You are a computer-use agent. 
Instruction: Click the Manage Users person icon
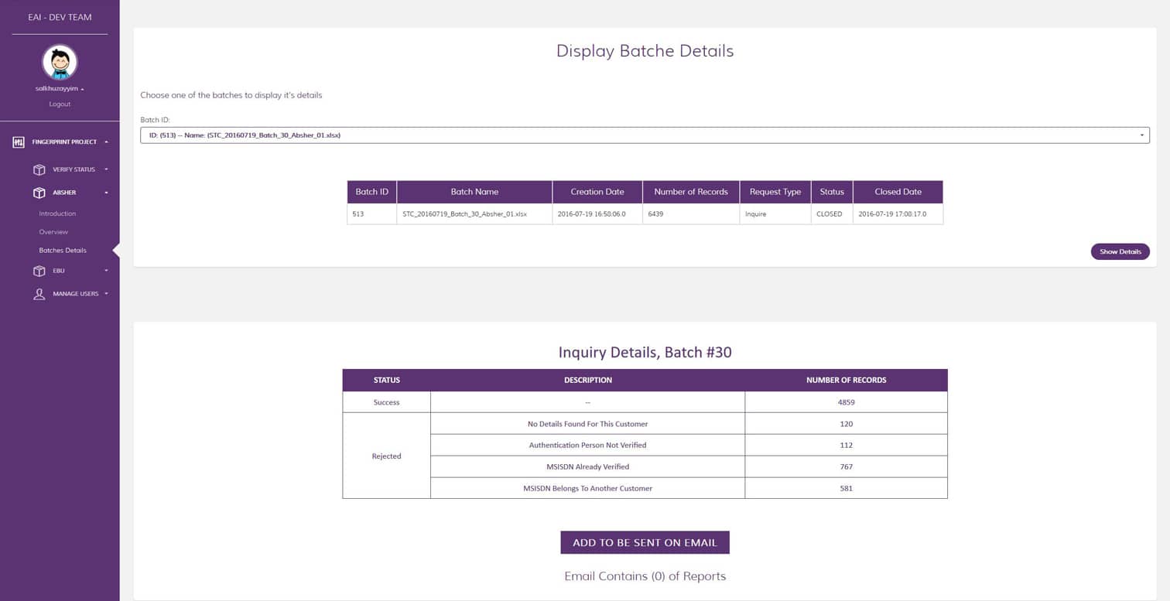click(x=39, y=294)
